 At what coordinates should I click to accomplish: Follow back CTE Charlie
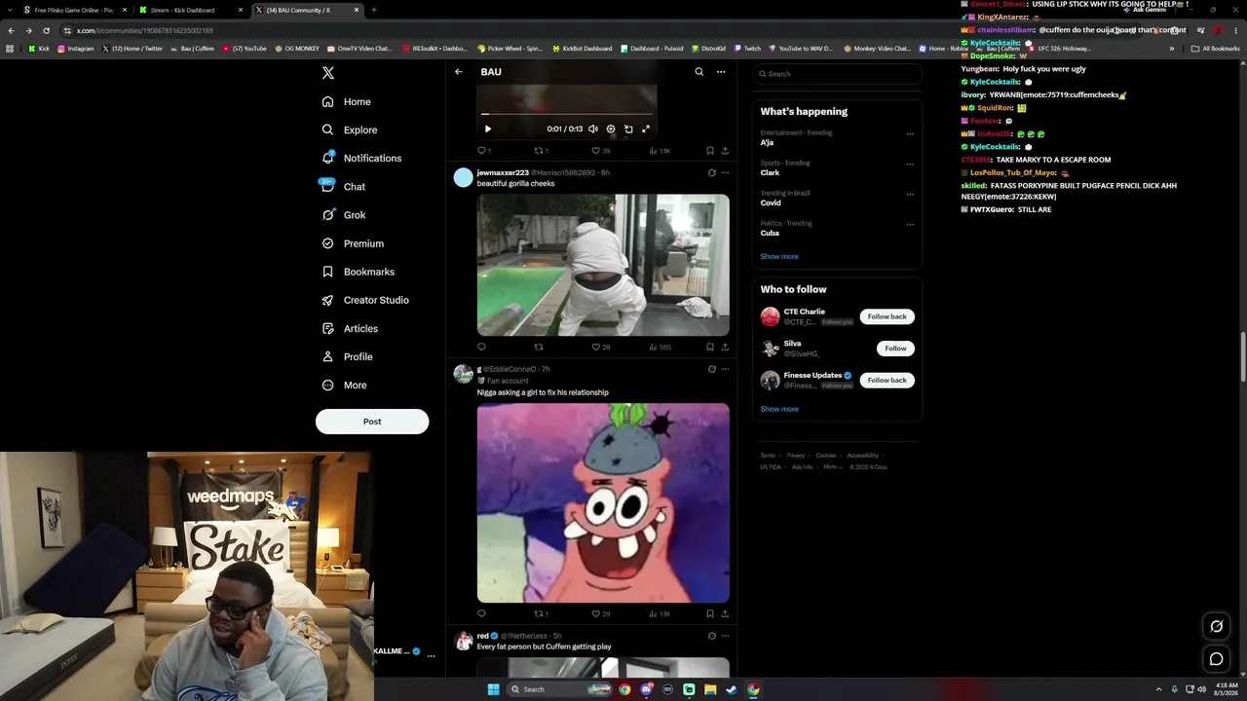887,316
